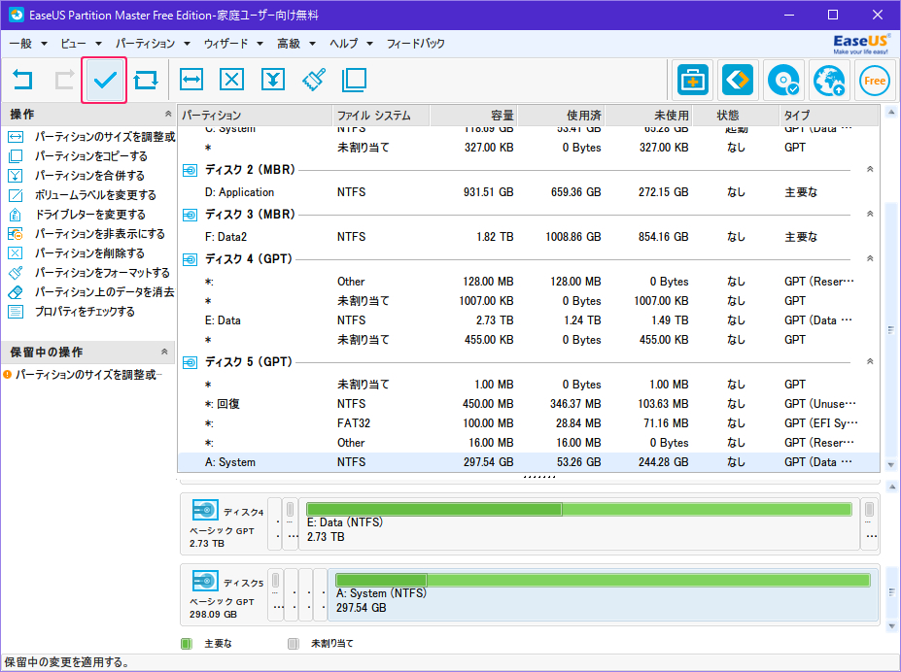
Task: Click the copy partition toolbar icon
Action: click(x=354, y=80)
